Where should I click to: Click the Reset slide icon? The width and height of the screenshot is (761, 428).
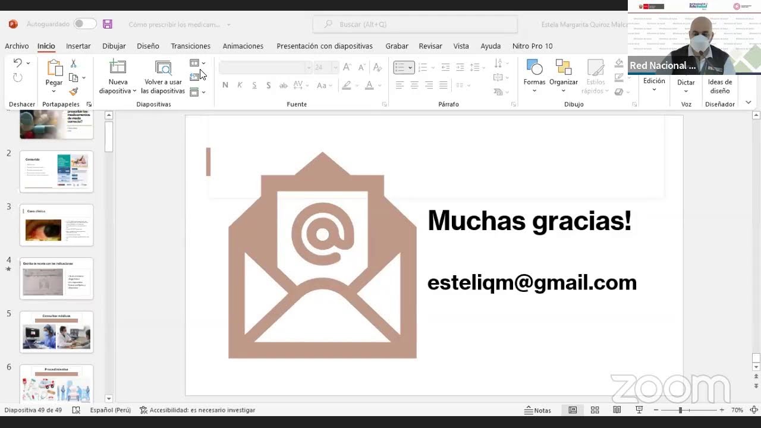[194, 77]
